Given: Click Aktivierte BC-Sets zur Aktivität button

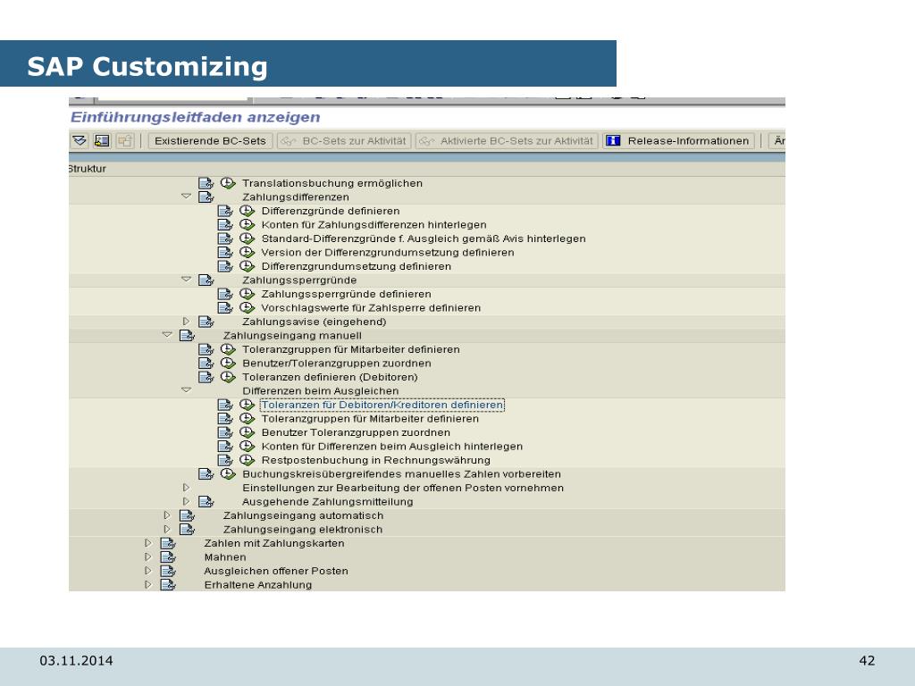Looking at the screenshot, I should pyautogui.click(x=507, y=140).
